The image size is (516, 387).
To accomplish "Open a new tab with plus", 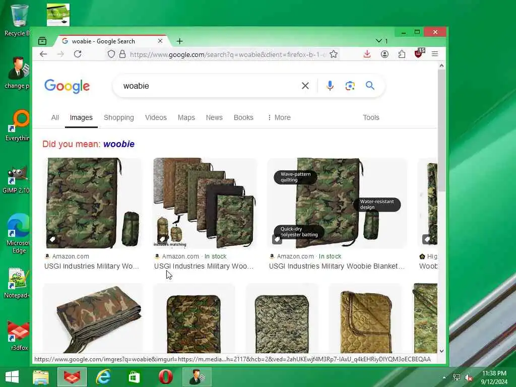I will click(180, 41).
